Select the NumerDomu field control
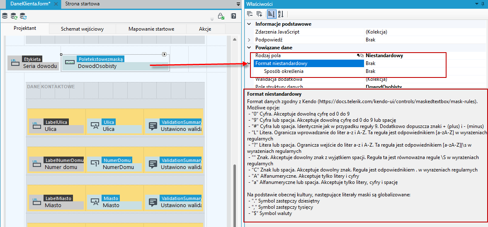Viewport: 488px width, 227px height. [x=114, y=164]
